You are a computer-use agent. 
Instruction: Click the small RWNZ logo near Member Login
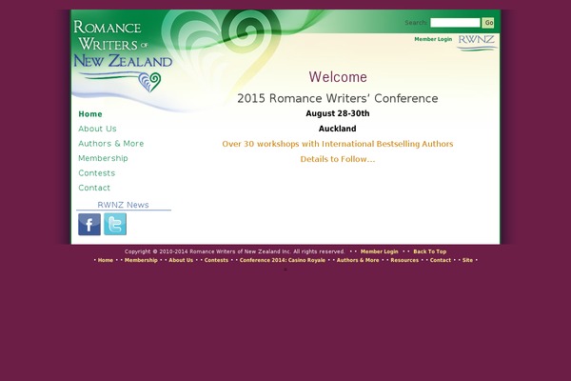pos(477,43)
